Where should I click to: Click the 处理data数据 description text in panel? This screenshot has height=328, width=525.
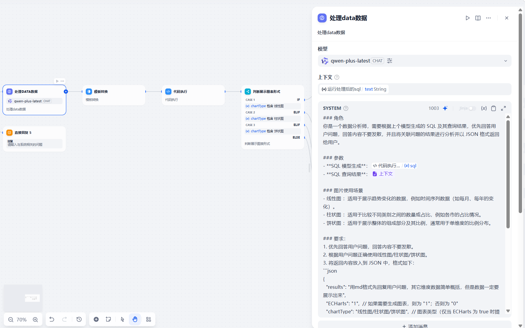click(331, 32)
